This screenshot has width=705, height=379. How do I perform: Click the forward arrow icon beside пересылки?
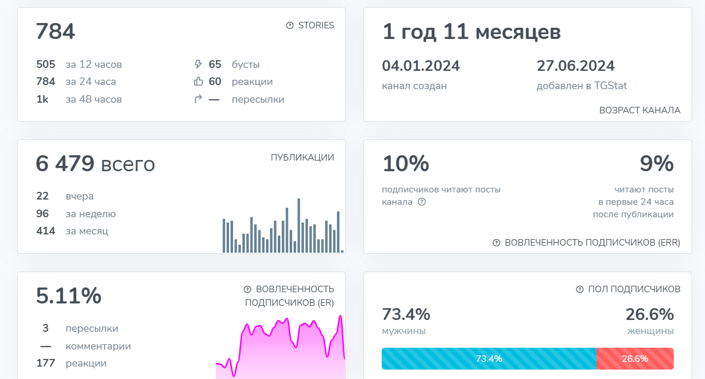pos(198,99)
